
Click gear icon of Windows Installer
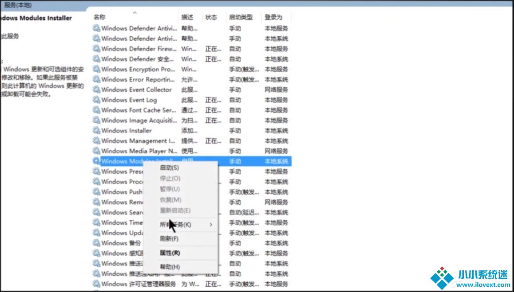coord(96,130)
